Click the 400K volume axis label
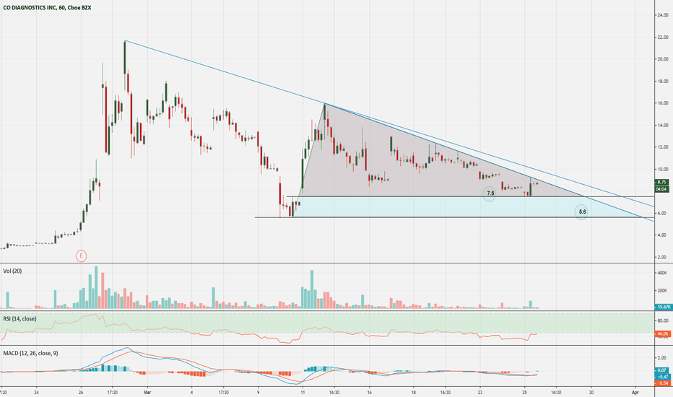 coord(663,273)
